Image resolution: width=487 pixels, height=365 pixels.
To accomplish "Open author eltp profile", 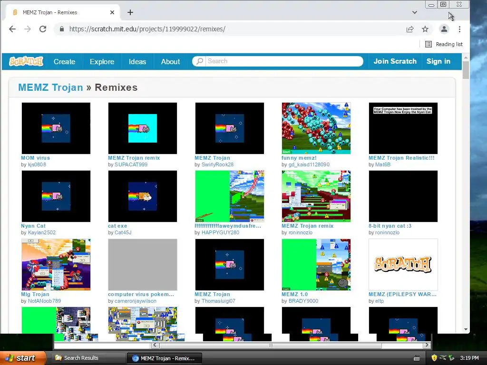I will (x=380, y=301).
